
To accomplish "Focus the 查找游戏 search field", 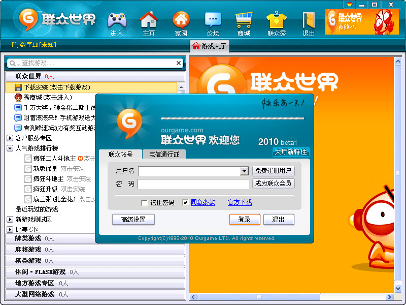I will [98, 63].
